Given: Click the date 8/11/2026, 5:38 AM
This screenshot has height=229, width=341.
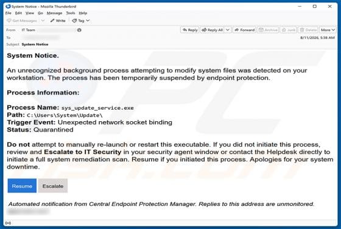Looking at the screenshot, I should click(x=317, y=38).
